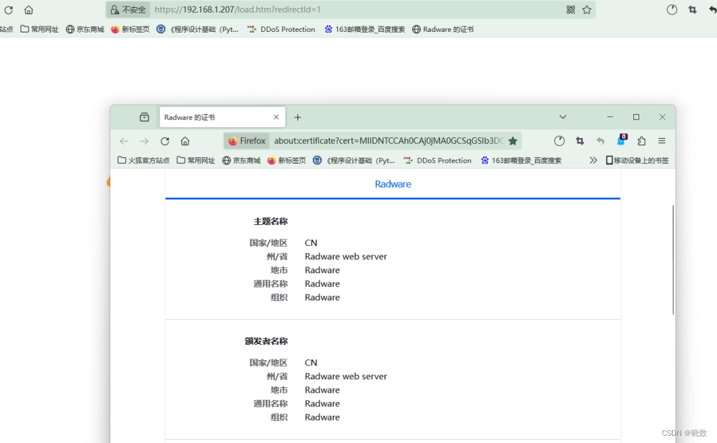Open Radware 的证书 bookmark in background bar
The width and height of the screenshot is (717, 443).
coord(443,29)
